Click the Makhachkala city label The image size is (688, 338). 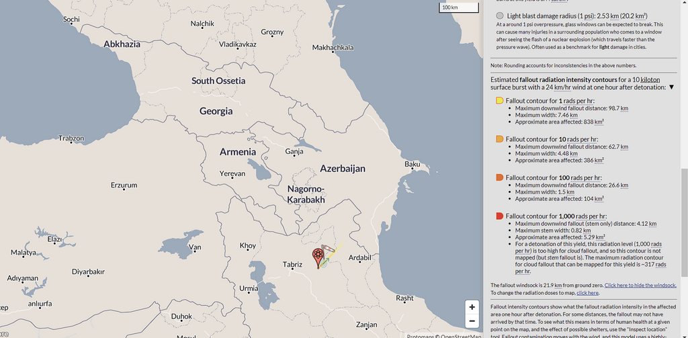click(333, 48)
